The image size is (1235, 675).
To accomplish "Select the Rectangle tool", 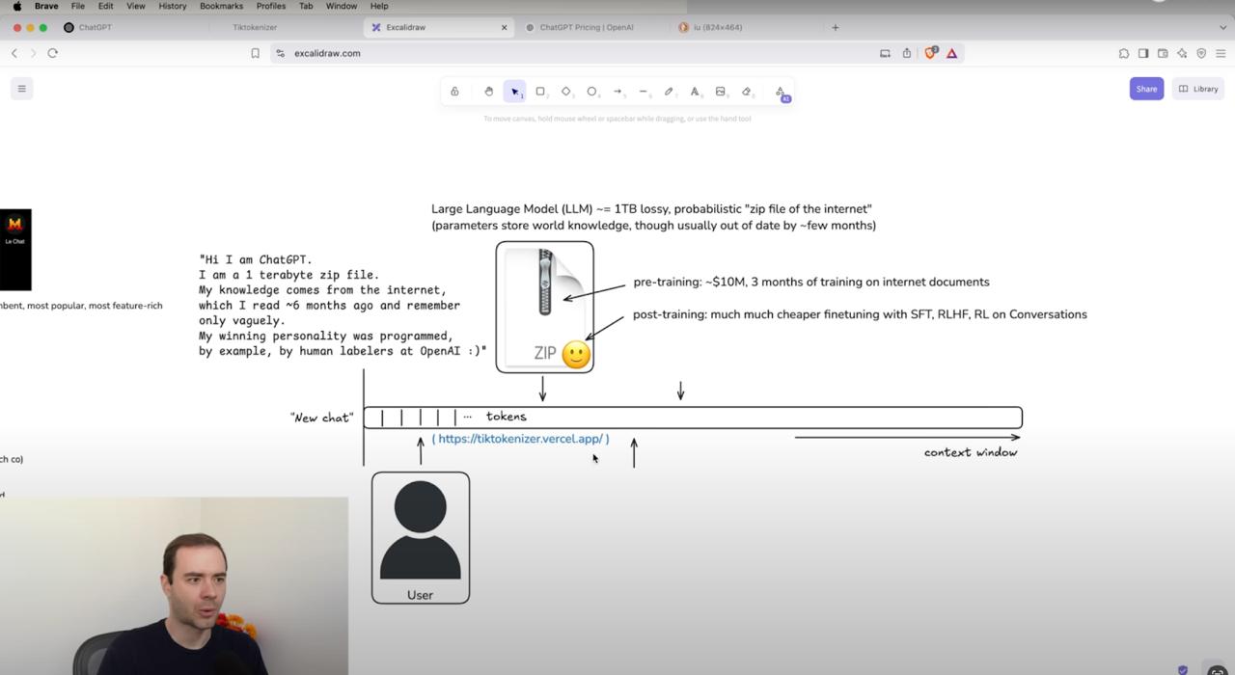I will tap(540, 91).
